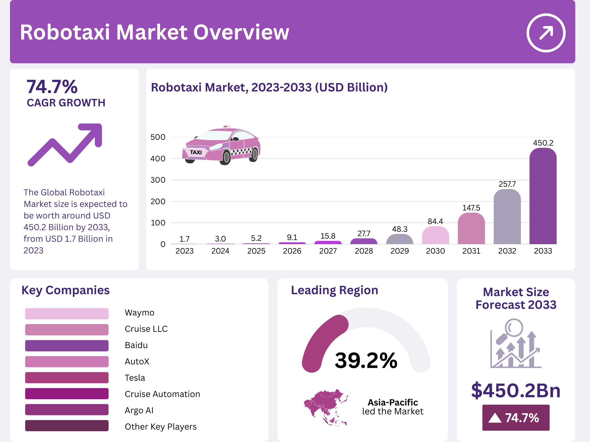Click the magnifying glass chart icon under Forecast 2033
Viewport: 590px width, 442px height.
[516, 347]
